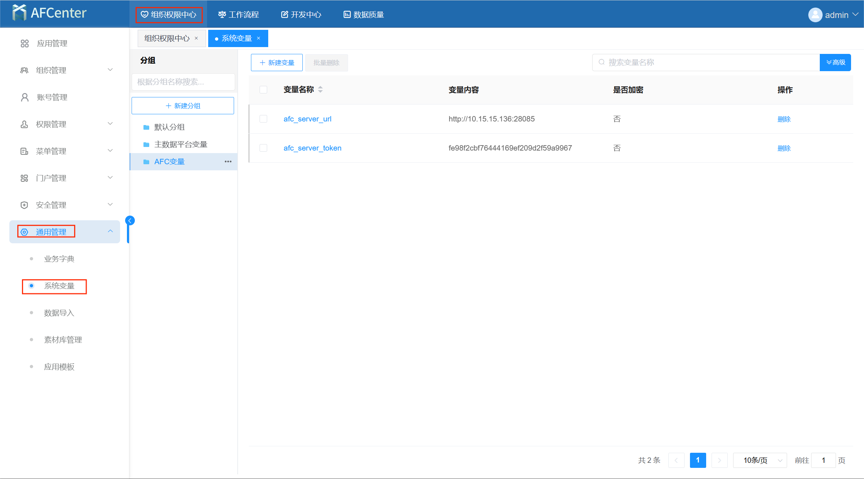The image size is (864, 479).
Task: Collapse the 通用管理 menu chevron
Action: pyautogui.click(x=110, y=231)
